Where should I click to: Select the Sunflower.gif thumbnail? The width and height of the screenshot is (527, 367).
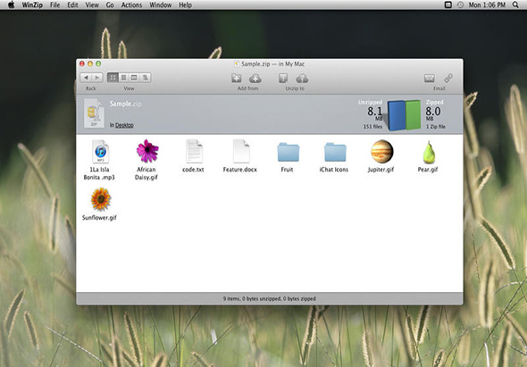101,199
